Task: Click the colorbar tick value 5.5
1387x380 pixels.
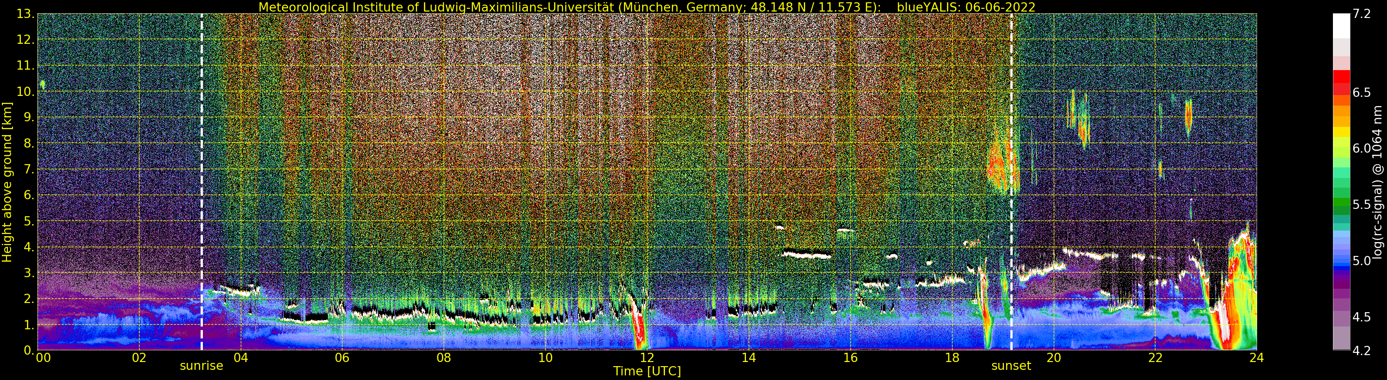Action: (x=1361, y=204)
